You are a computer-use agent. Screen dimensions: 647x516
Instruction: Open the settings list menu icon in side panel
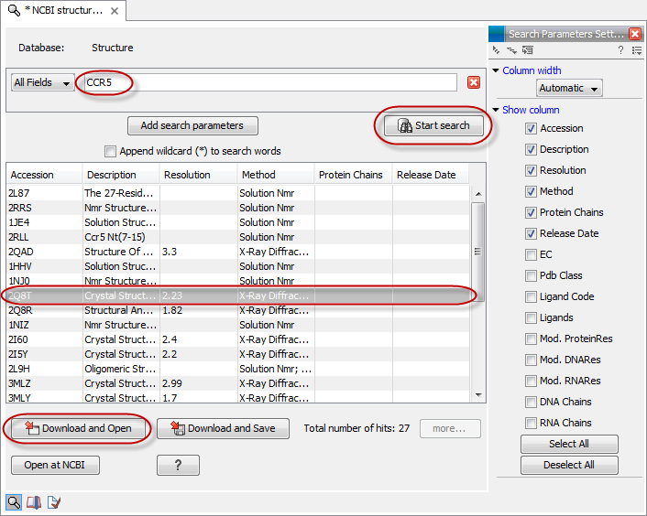click(636, 50)
